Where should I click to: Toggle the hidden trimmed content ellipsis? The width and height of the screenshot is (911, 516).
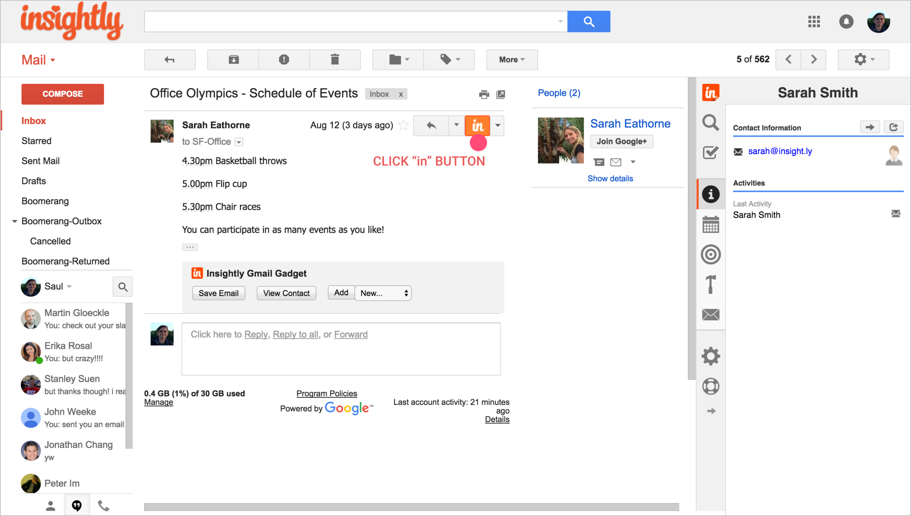click(x=190, y=247)
